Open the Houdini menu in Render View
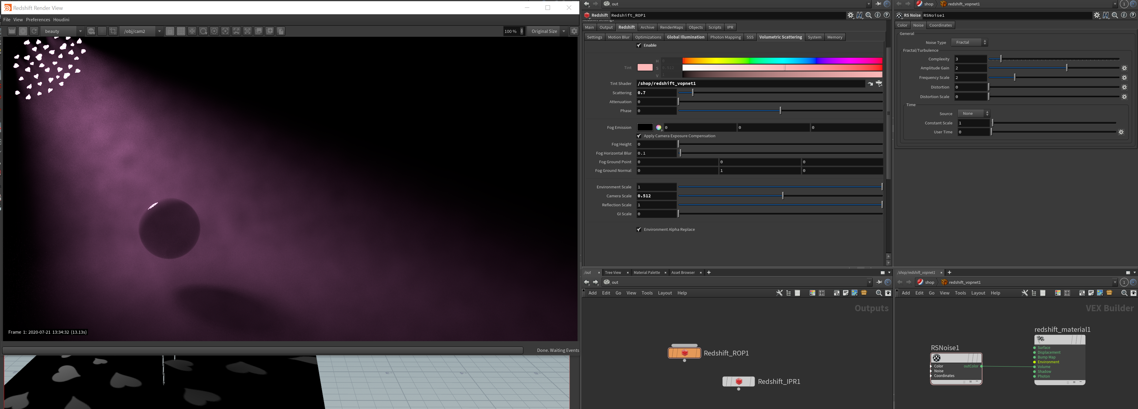 click(61, 19)
